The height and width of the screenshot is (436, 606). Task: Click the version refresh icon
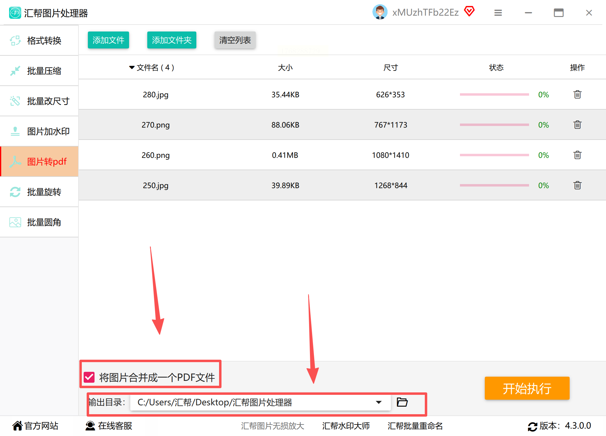[x=532, y=426]
